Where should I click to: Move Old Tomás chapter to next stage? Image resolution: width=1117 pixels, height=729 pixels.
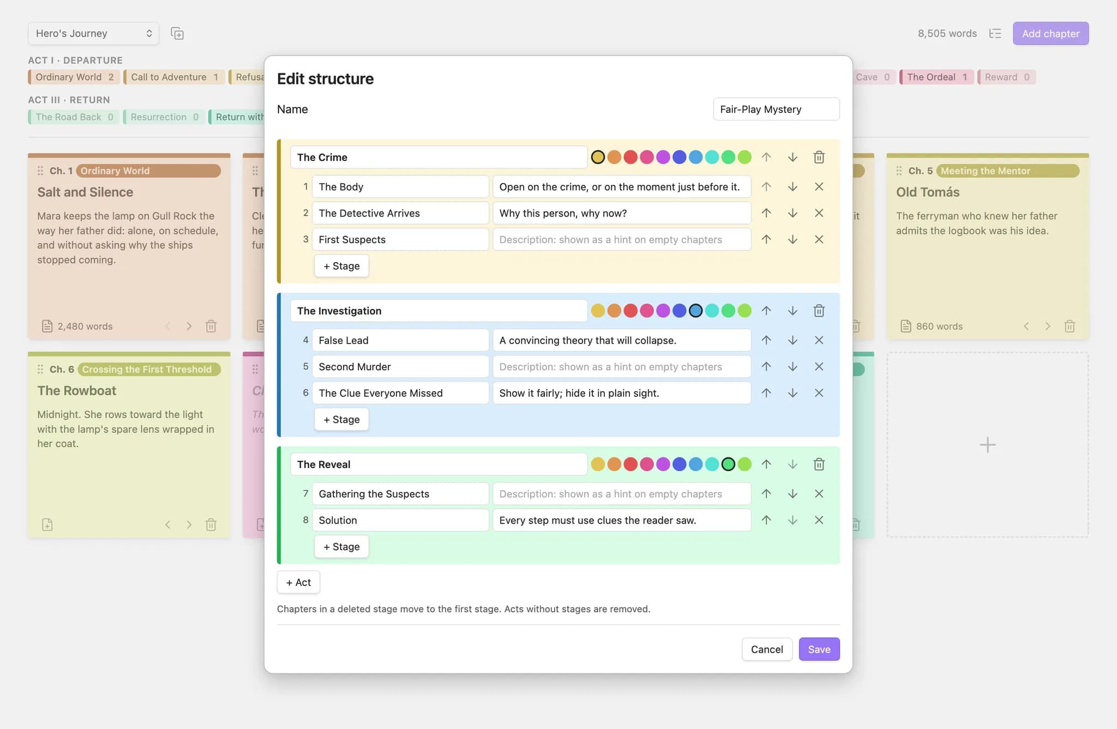pos(1047,326)
